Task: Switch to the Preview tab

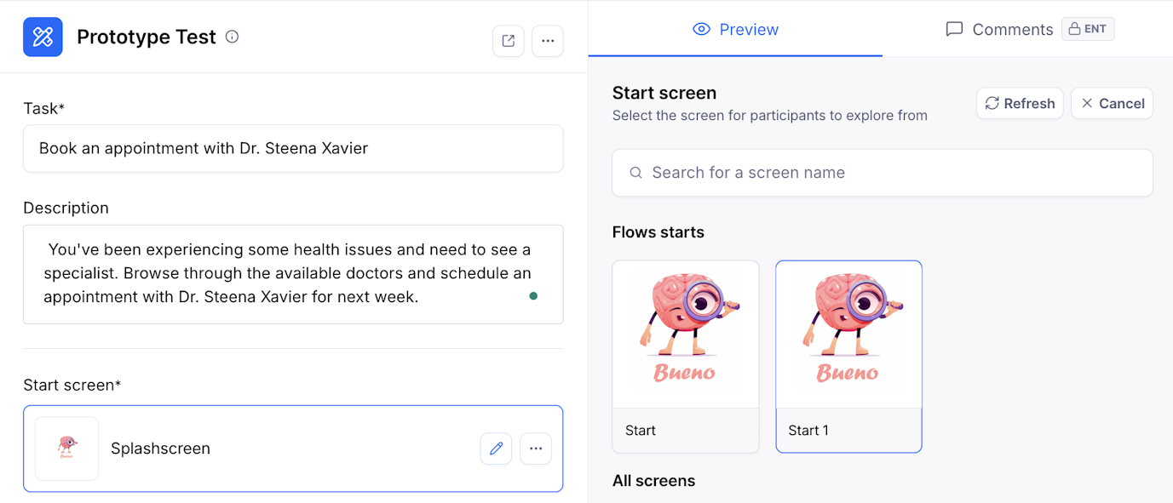Action: click(735, 29)
